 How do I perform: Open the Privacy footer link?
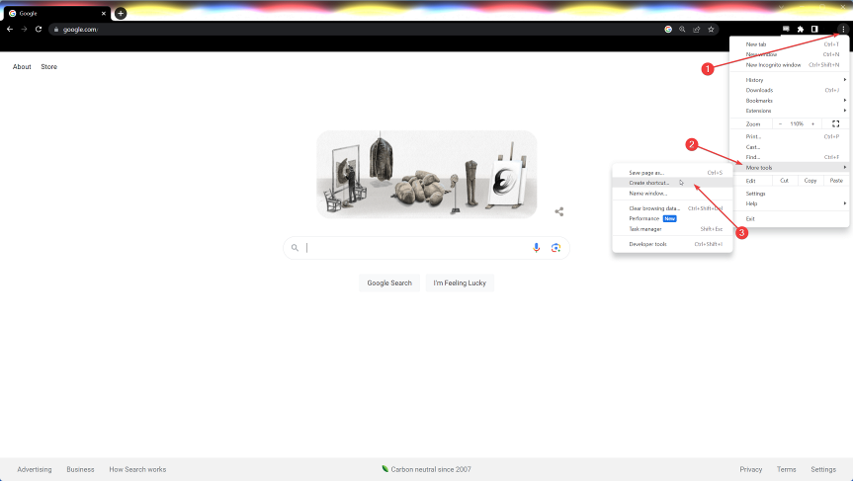coord(751,469)
